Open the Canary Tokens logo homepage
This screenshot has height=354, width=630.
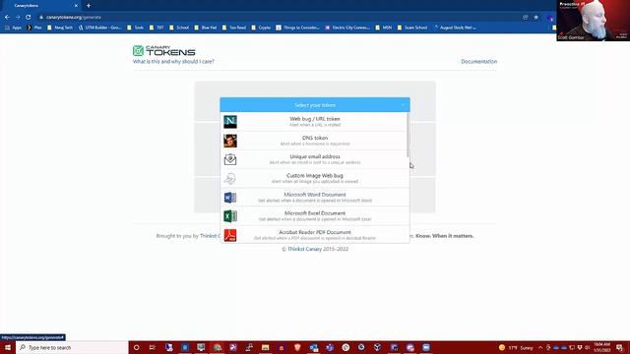point(164,50)
